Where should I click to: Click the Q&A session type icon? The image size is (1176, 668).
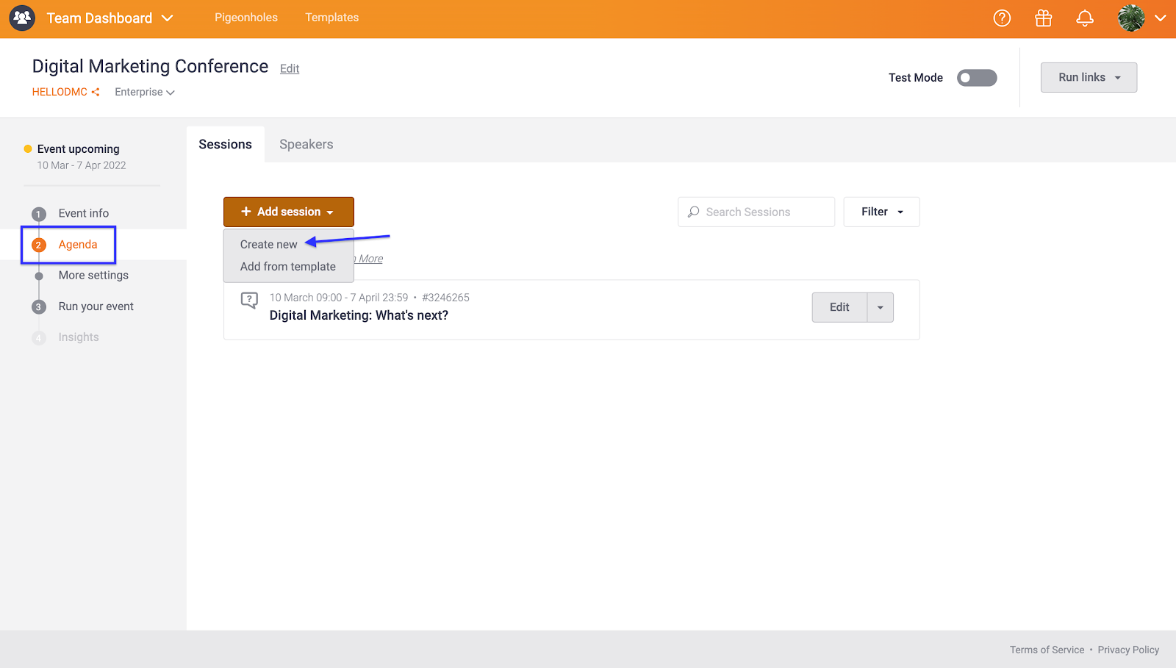click(x=249, y=301)
